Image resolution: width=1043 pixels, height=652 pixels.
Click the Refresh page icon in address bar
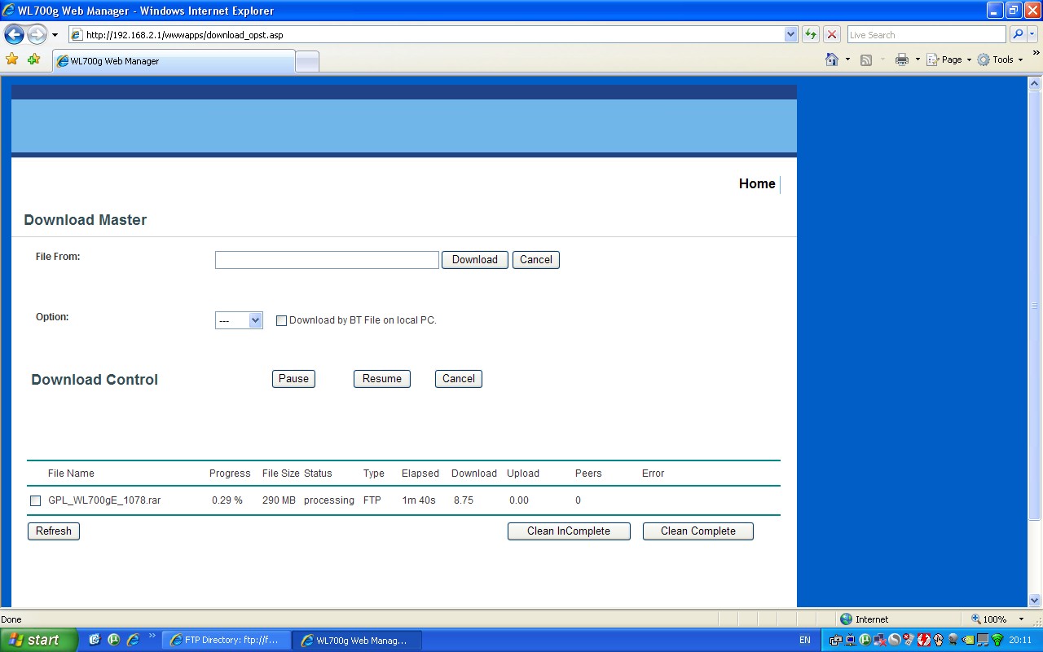tap(810, 35)
